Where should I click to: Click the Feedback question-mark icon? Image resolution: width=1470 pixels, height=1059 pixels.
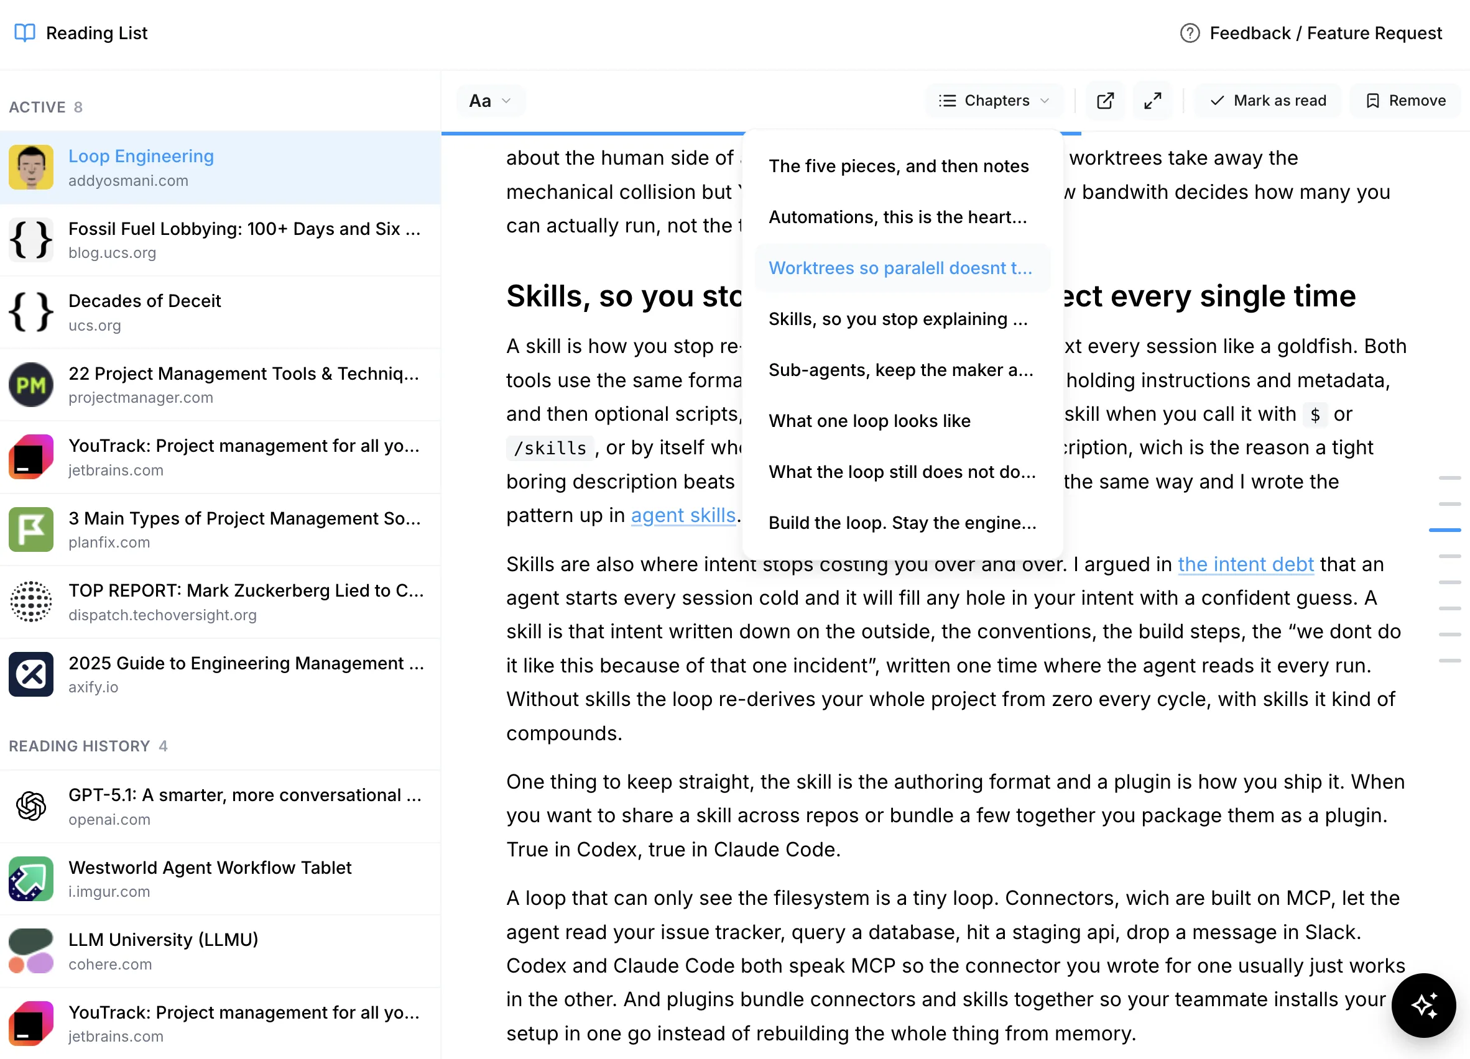(1190, 33)
